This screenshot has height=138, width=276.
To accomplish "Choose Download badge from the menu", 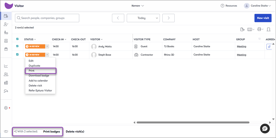I will [x=39, y=76].
